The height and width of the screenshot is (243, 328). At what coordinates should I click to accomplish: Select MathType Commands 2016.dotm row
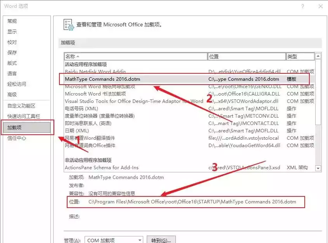102,79
